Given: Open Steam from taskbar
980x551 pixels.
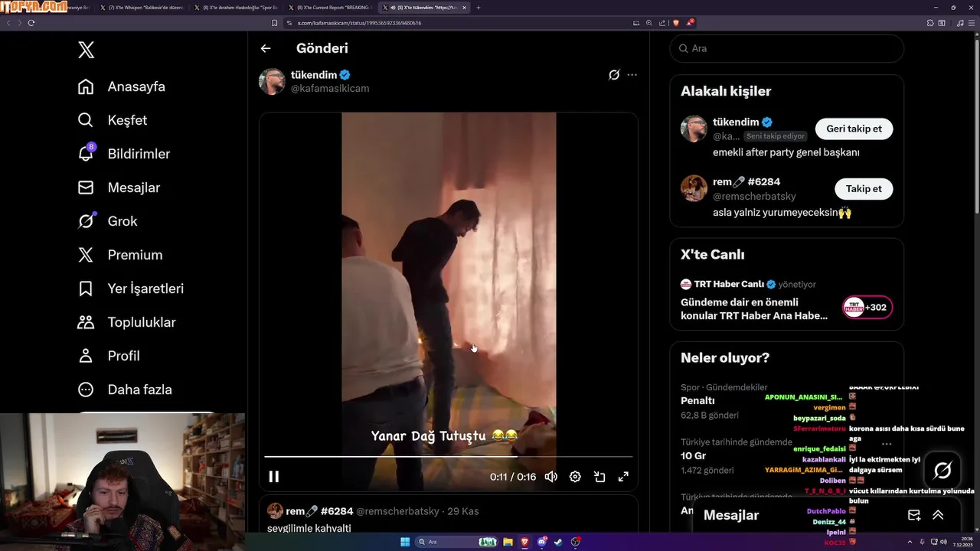Looking at the screenshot, I should click(x=559, y=542).
